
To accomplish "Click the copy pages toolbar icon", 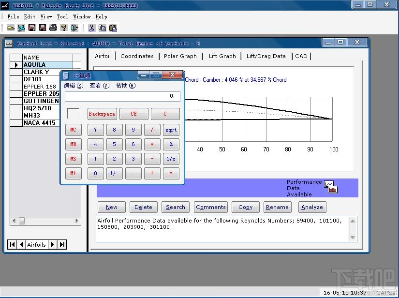I will point(103,28).
